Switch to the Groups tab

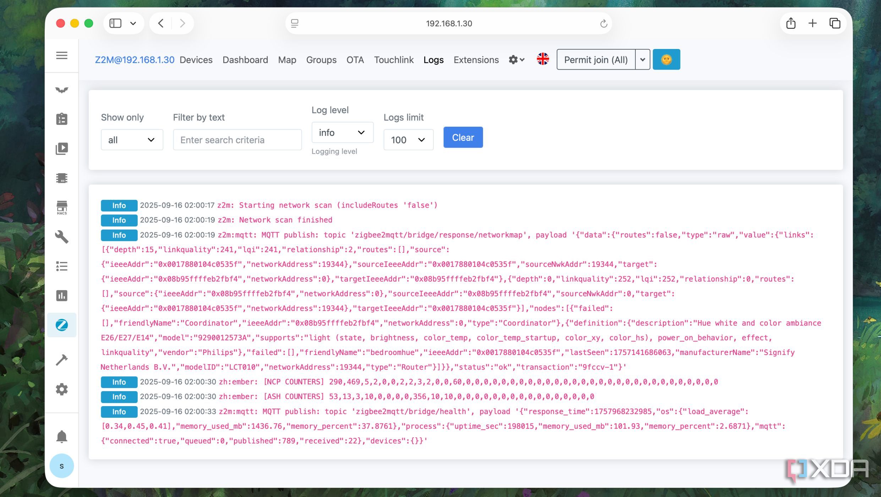point(321,60)
